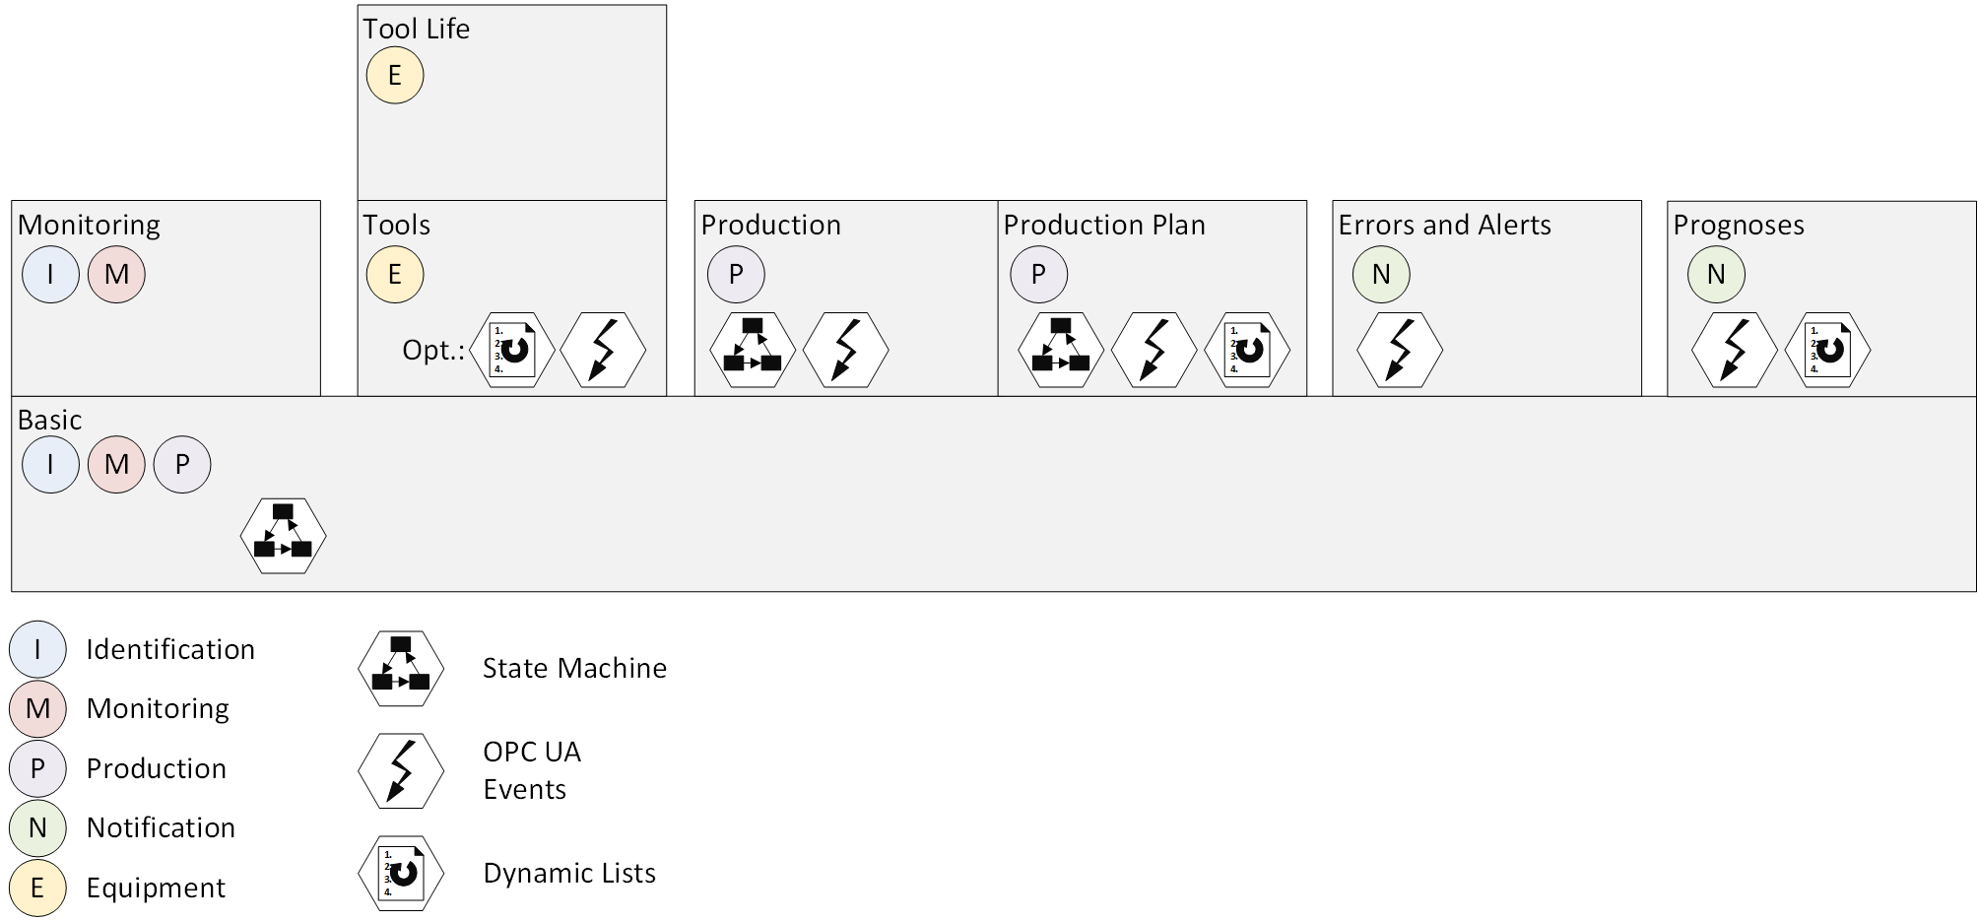Viewport: 1978px width, 922px height.
Task: Click the yellow E circle in Tool Life
Action: pyautogui.click(x=395, y=76)
